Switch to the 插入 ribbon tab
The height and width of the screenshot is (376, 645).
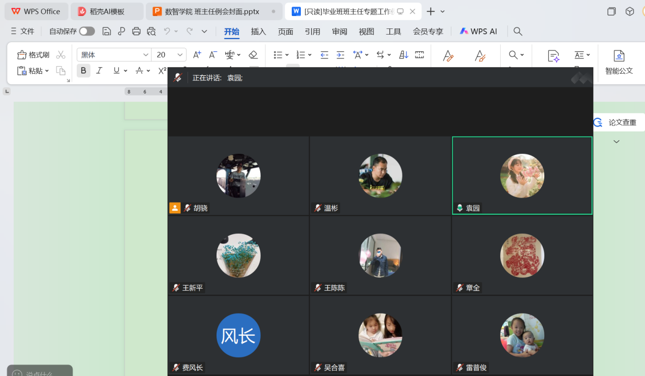pyautogui.click(x=258, y=32)
